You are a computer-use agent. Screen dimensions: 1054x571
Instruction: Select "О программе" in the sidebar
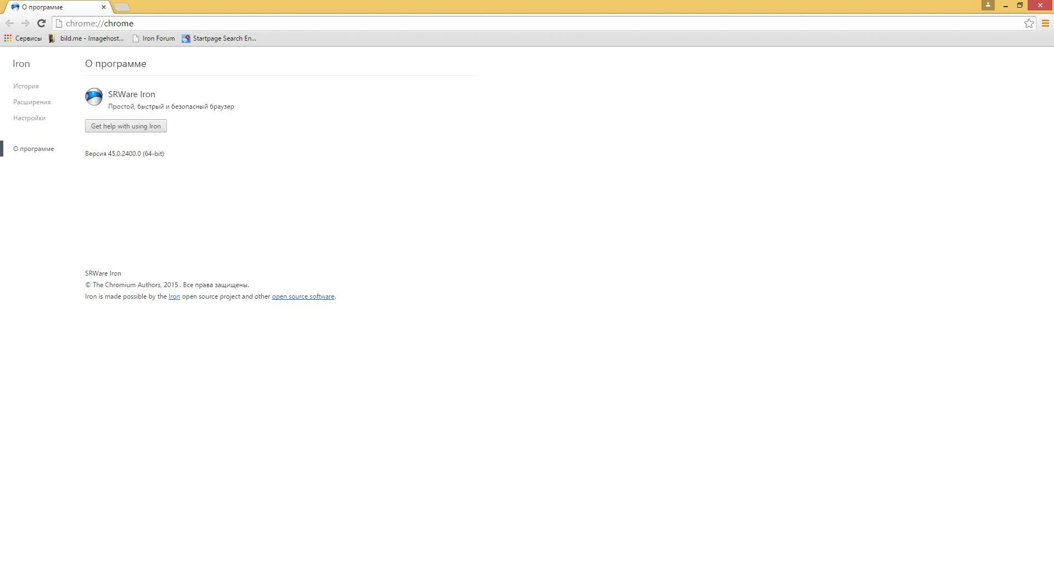click(x=33, y=149)
